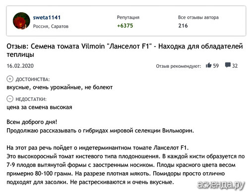Click the red flower avatar image
The height and width of the screenshot is (192, 248).
click(x=21, y=21)
